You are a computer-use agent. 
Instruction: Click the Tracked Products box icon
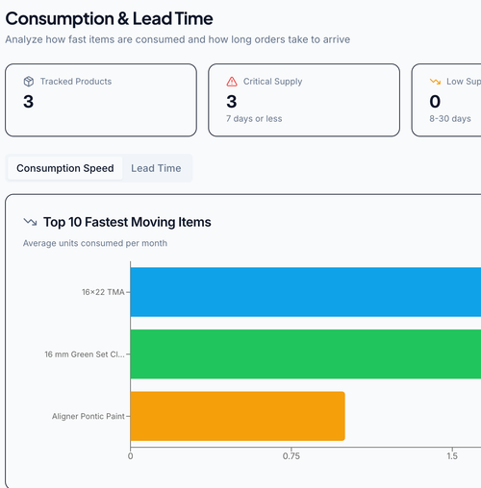tap(29, 82)
